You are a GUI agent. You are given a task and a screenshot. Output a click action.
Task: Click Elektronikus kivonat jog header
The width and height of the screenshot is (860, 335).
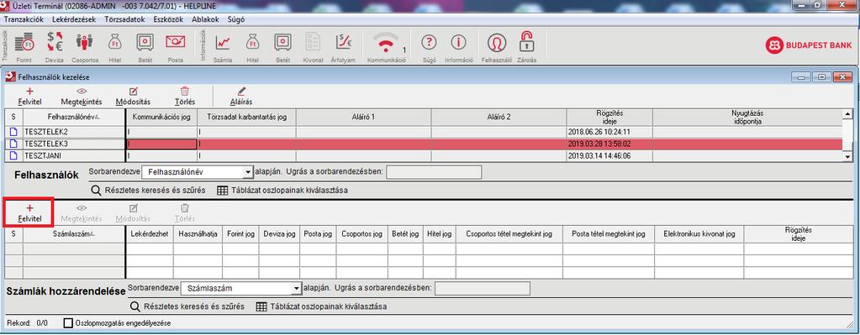(x=699, y=234)
